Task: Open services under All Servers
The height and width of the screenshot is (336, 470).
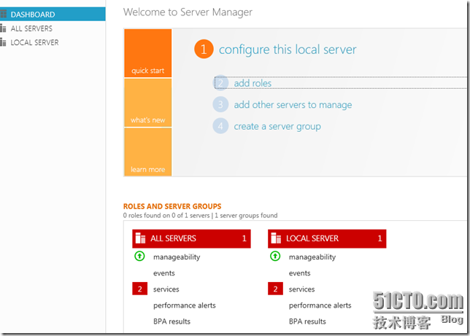Action: [166, 289]
